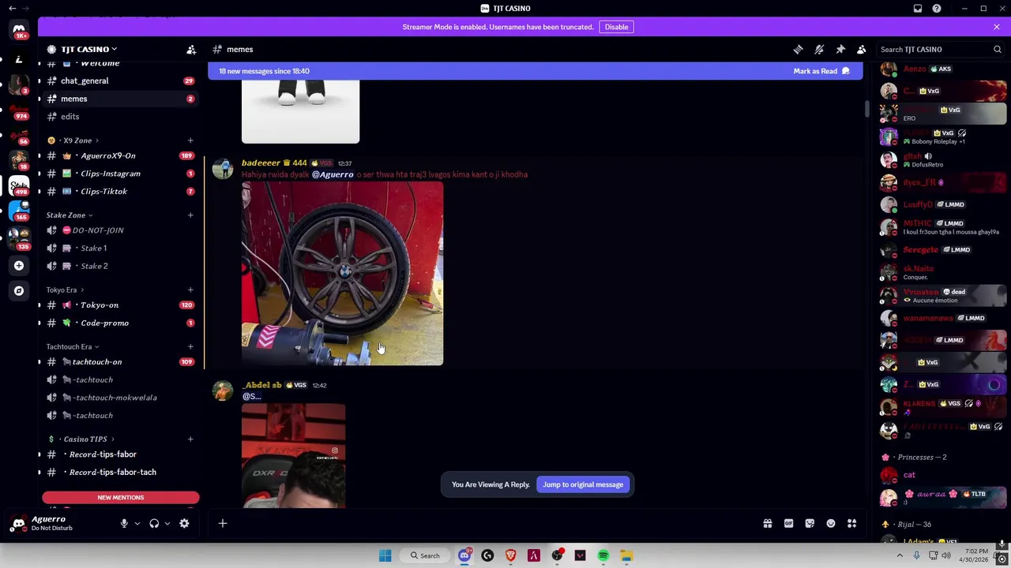Image resolution: width=1011 pixels, height=568 pixels.
Task: Open Windows Start menu
Action: (385, 555)
